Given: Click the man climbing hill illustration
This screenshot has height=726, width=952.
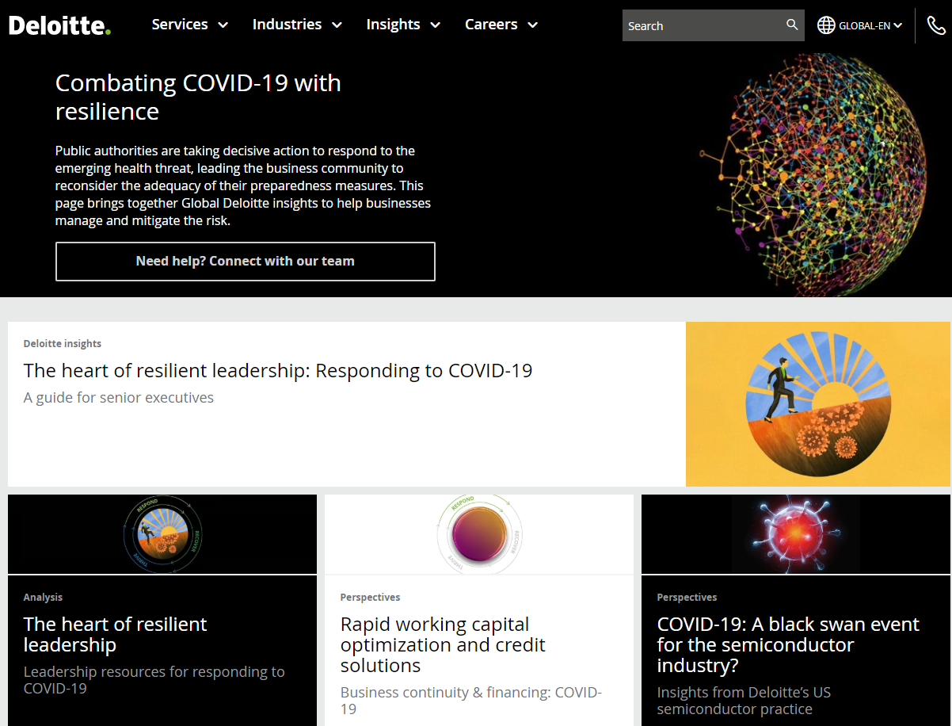Looking at the screenshot, I should (x=818, y=404).
